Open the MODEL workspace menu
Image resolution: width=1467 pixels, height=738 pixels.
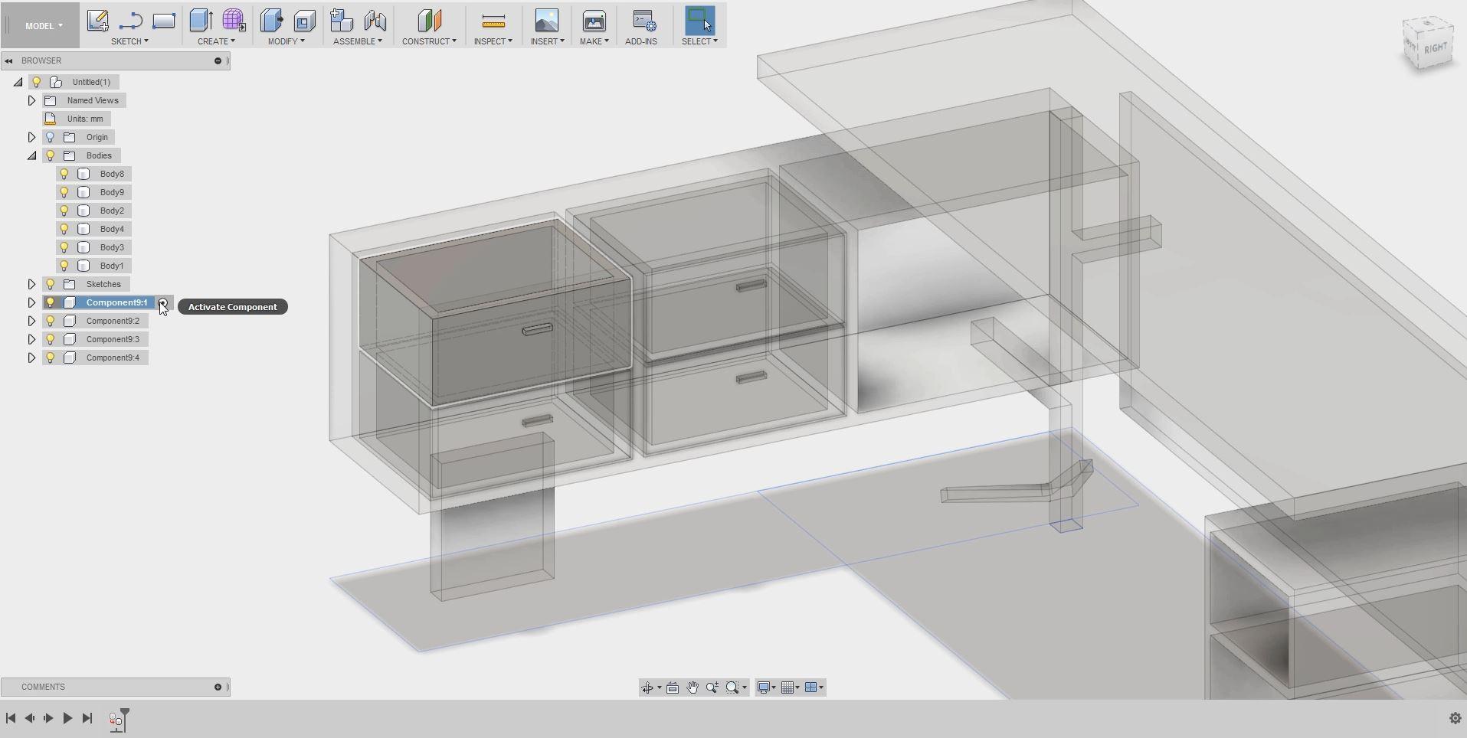point(42,24)
